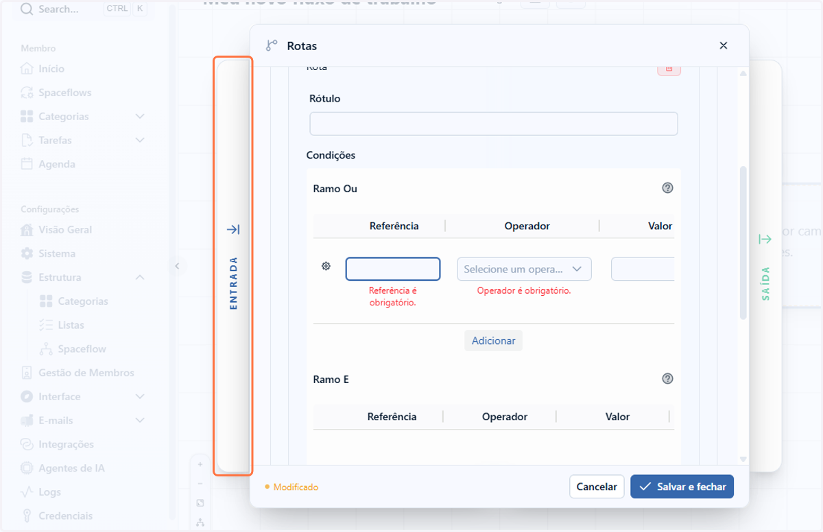Screen dimensions: 823x532
Task: Click the Referência column header in Ramo E
Action: coord(392,417)
